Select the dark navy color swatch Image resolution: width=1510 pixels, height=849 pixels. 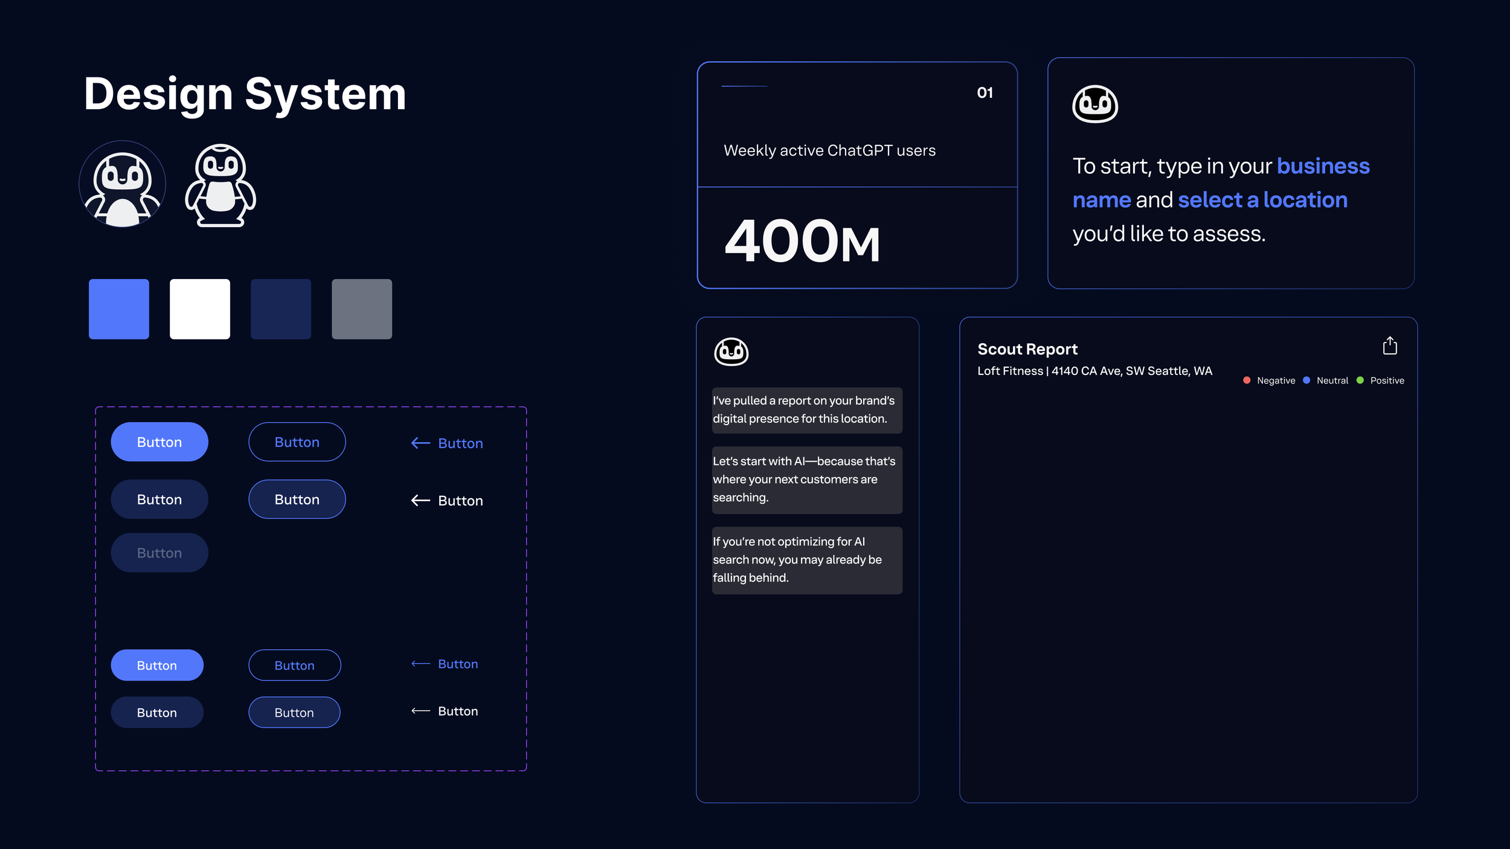281,309
